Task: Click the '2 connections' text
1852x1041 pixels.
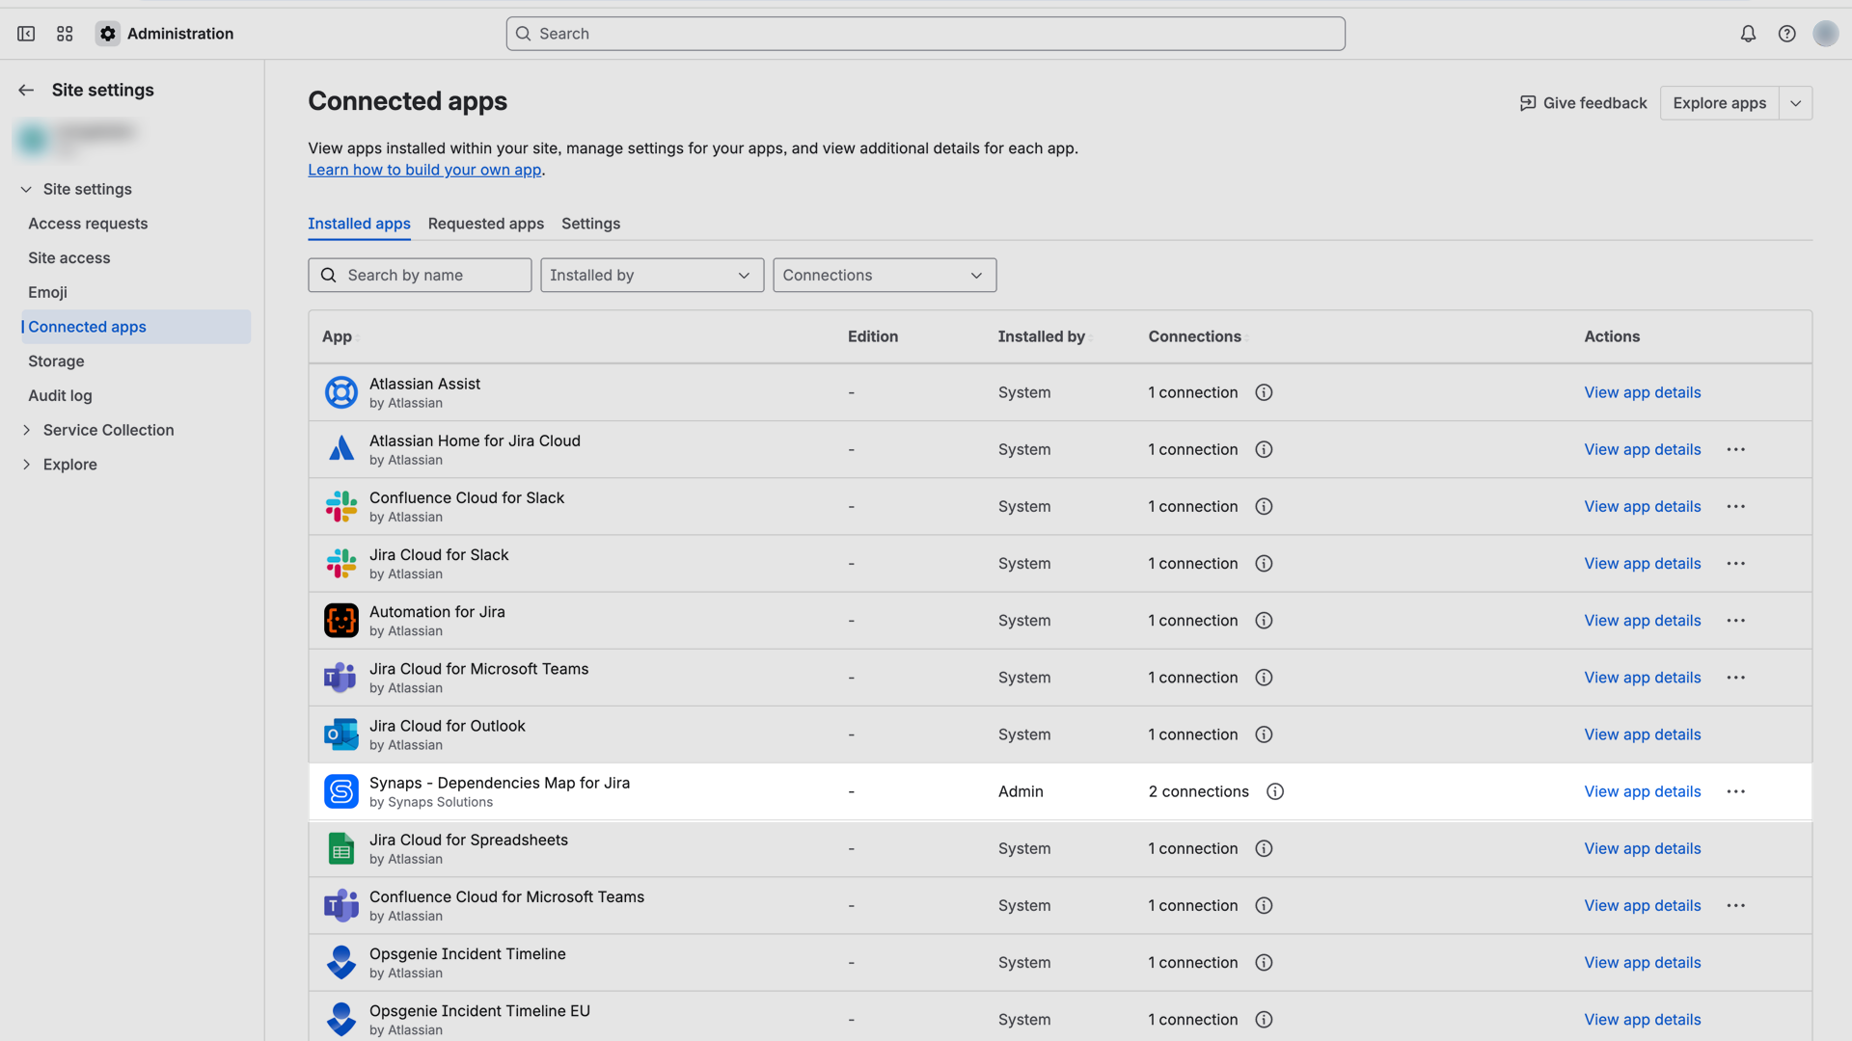Action: (1198, 791)
